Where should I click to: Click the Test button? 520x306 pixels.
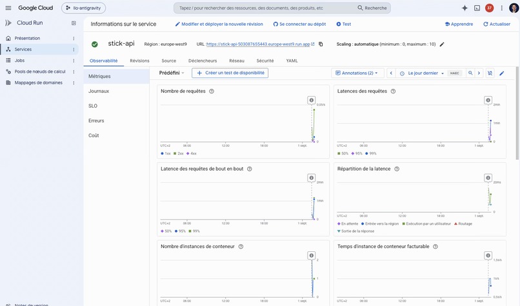pos(344,24)
